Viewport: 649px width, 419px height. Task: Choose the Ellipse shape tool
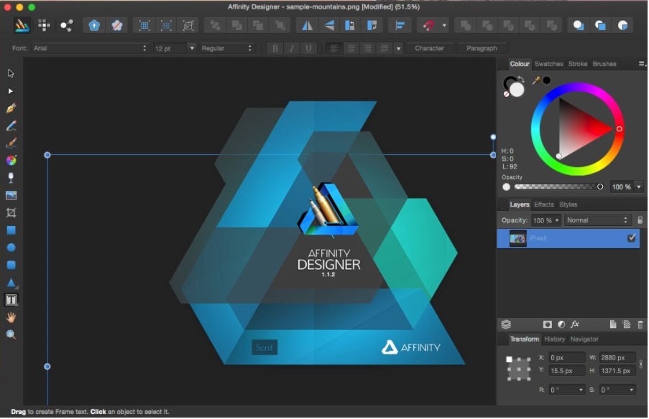tap(11, 248)
